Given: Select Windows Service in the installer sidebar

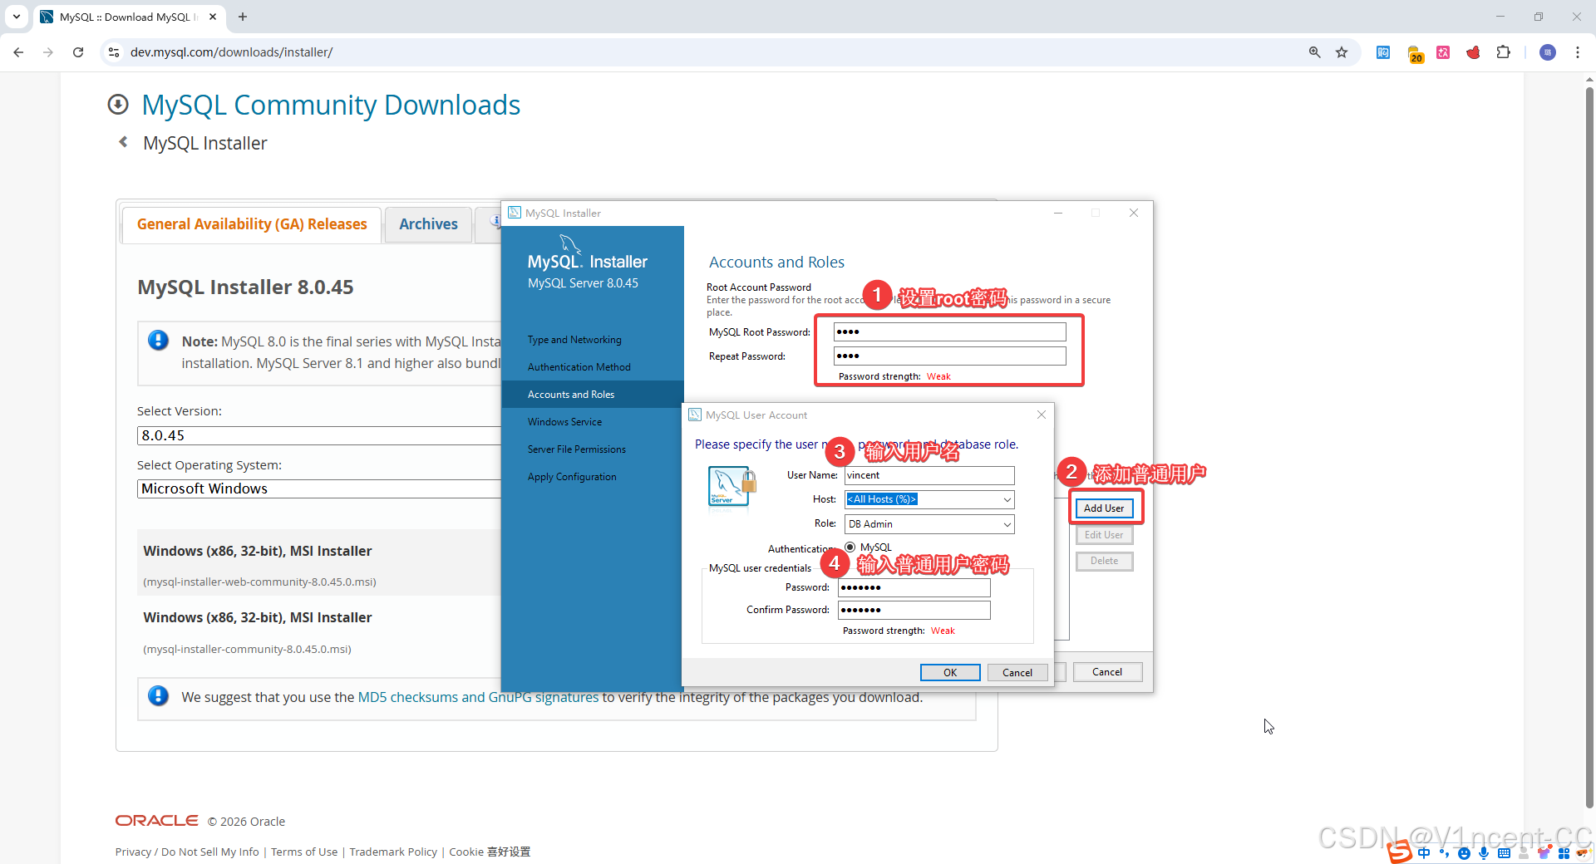Looking at the screenshot, I should click(564, 422).
